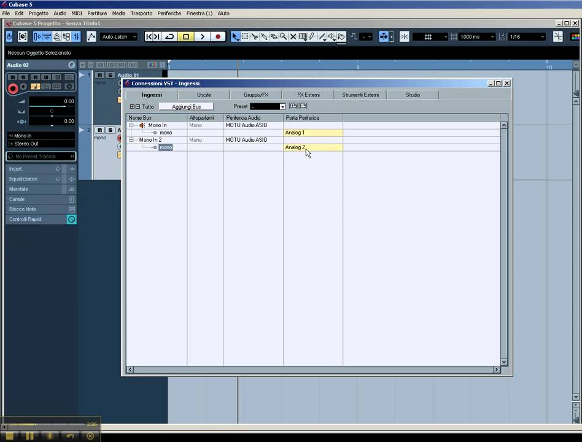The width and height of the screenshot is (582, 442).
Task: Open the Trasporto menu
Action: (x=141, y=14)
